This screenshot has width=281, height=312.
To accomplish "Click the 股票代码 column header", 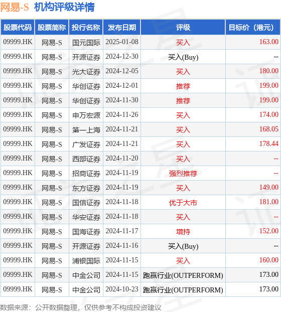I will (x=18, y=27).
